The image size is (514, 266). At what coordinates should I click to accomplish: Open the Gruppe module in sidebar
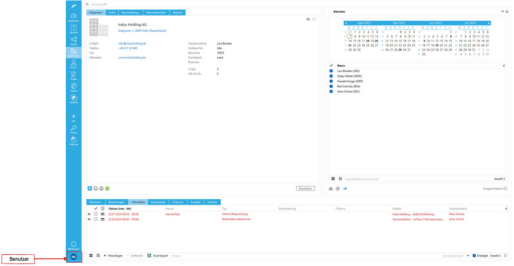point(73,41)
